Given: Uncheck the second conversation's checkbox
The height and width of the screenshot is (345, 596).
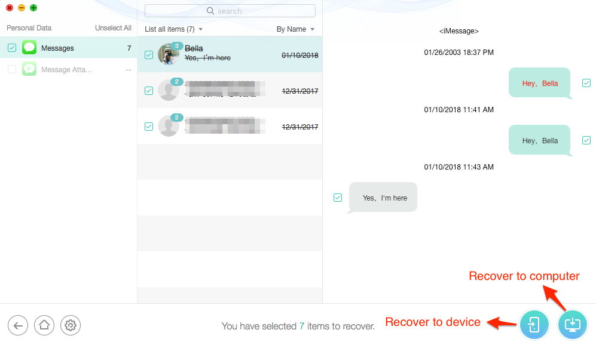Looking at the screenshot, I should pos(149,91).
